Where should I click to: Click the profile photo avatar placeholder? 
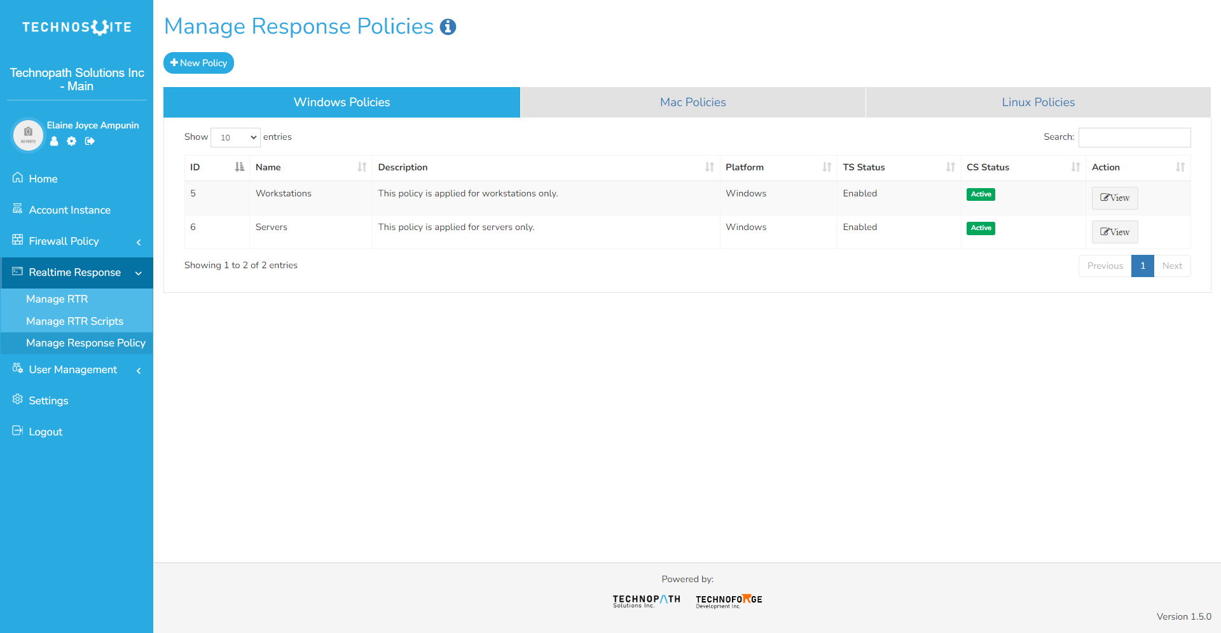[x=28, y=135]
